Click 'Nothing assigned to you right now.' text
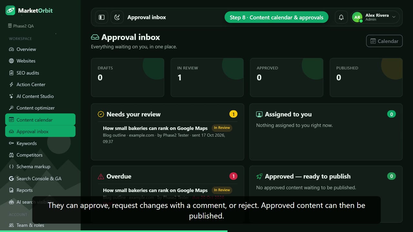413x232 pixels. [294, 125]
